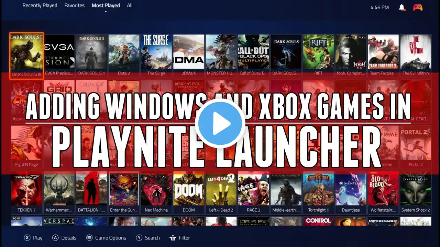Open the Filter option

(180, 238)
